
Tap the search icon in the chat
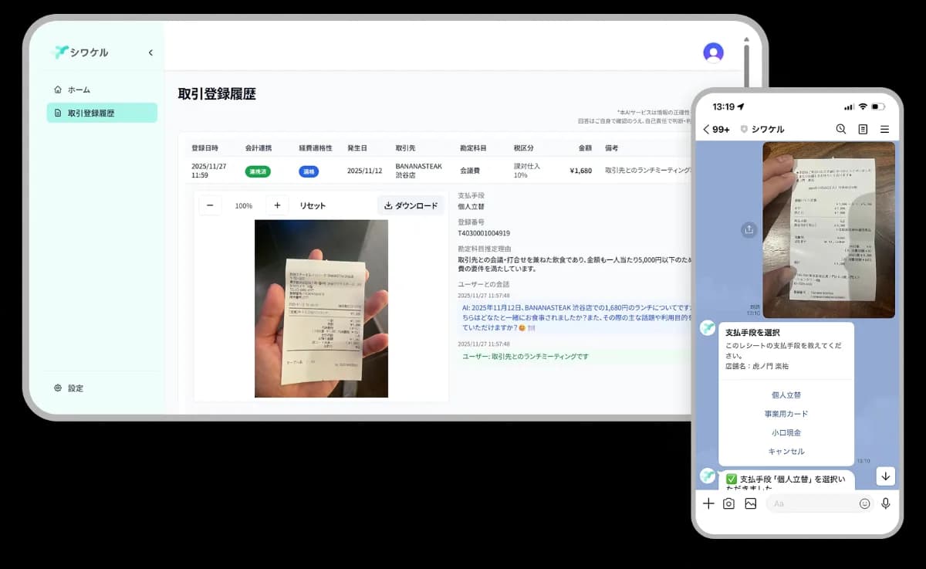tap(841, 129)
